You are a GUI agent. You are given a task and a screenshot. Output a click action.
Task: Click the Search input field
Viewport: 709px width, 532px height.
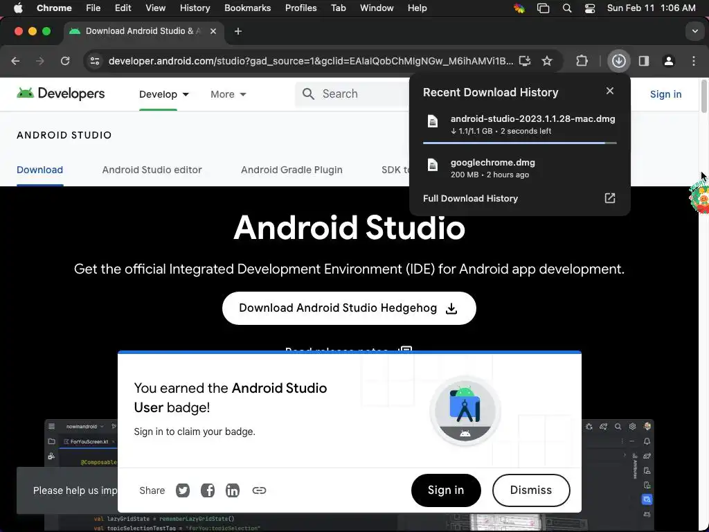[352, 94]
